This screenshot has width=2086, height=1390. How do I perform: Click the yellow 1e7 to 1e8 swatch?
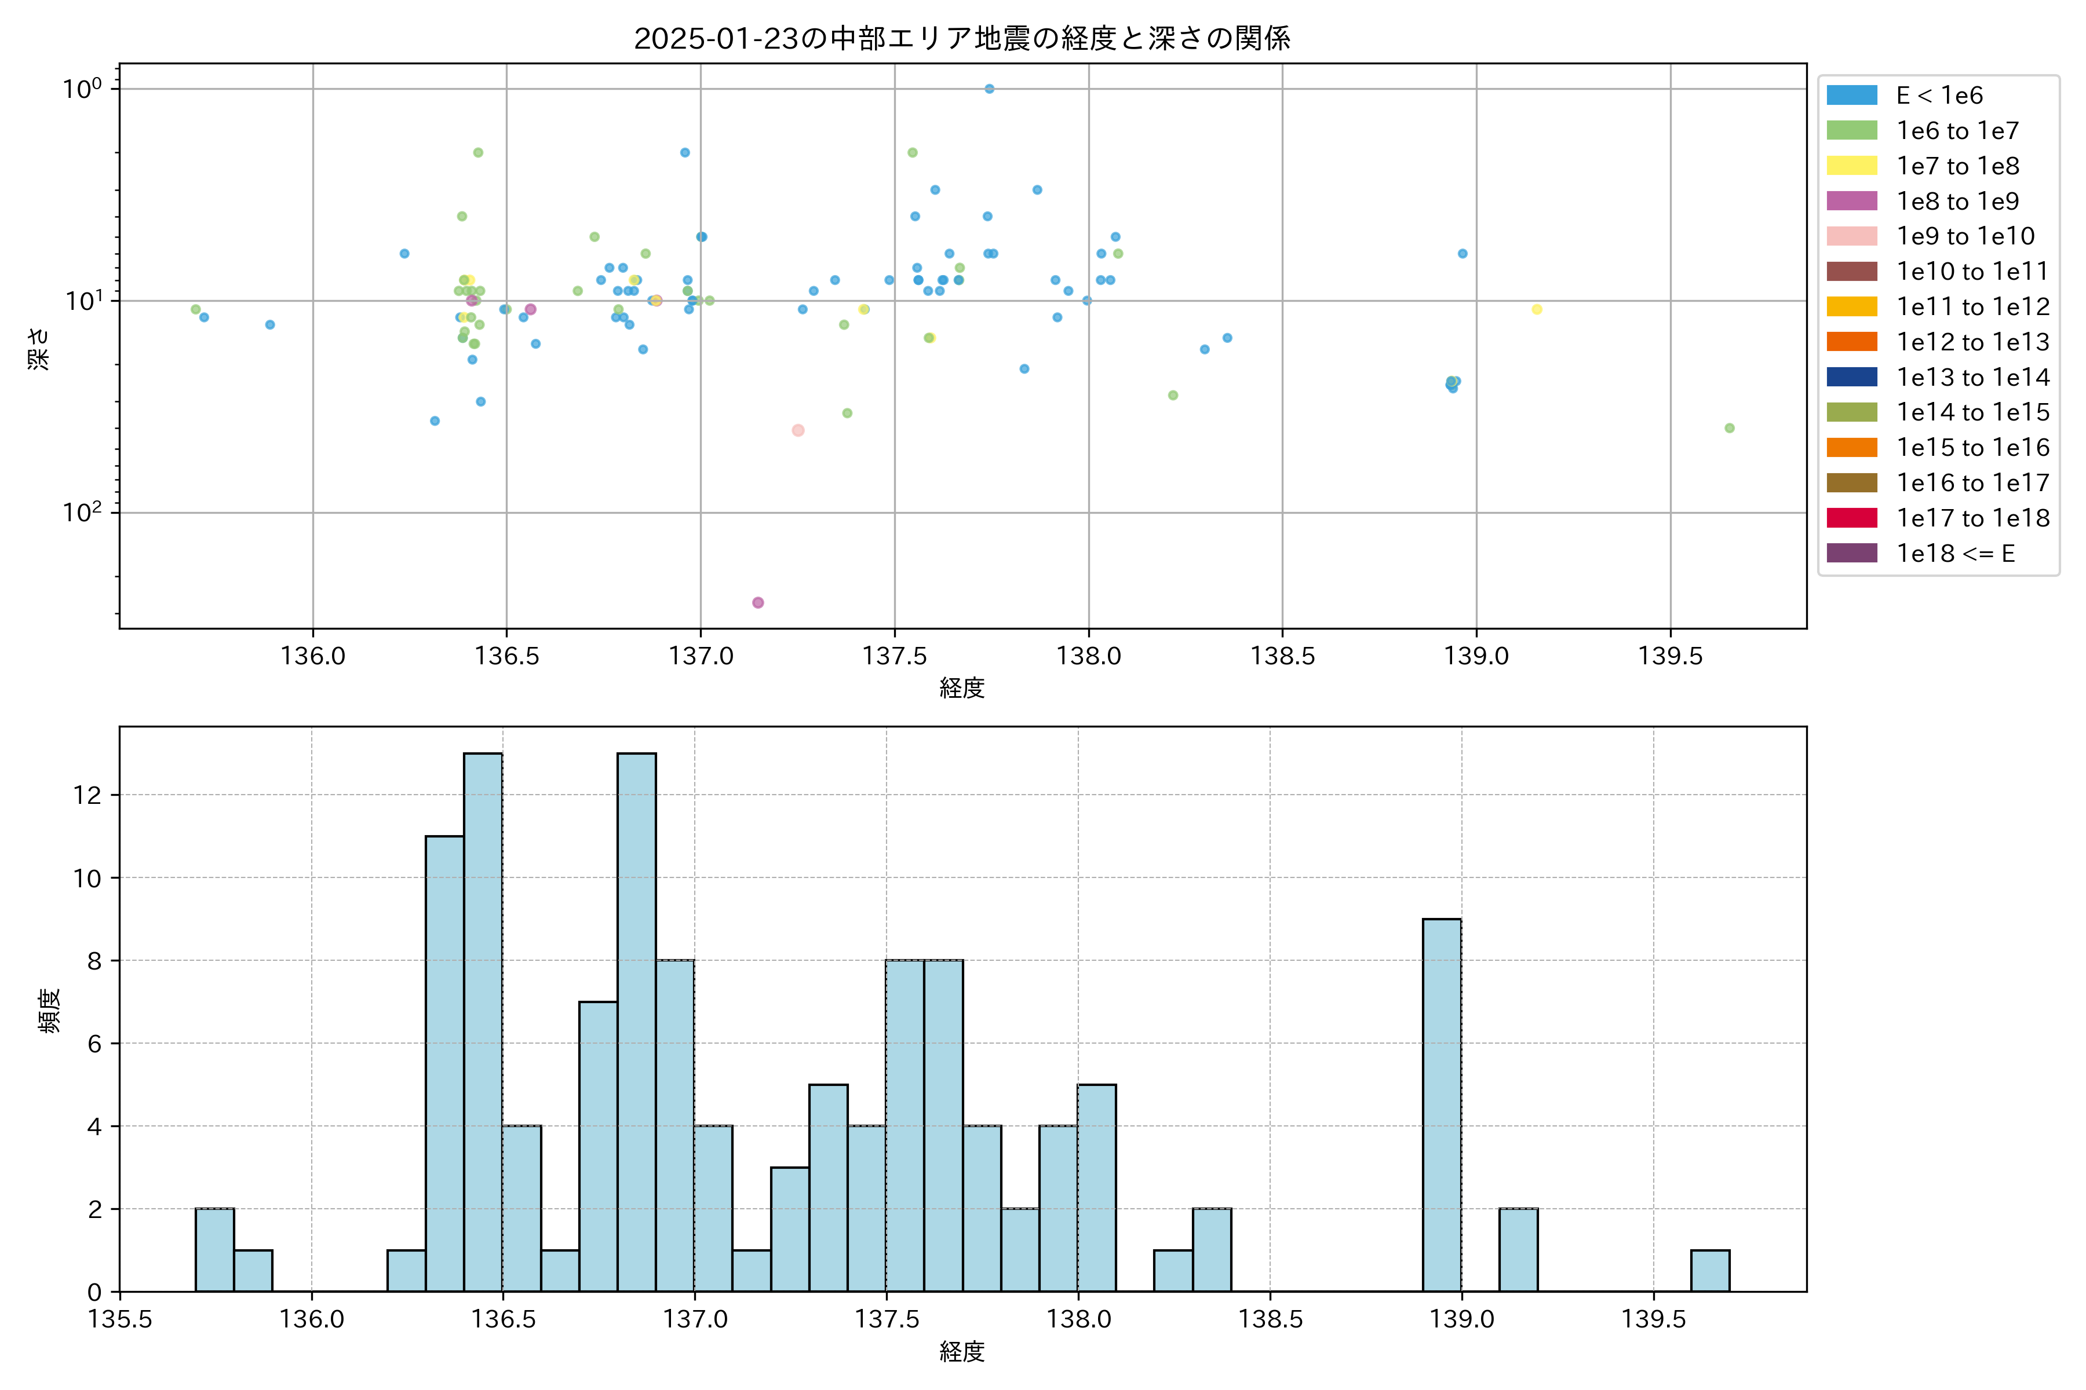(x=1852, y=166)
